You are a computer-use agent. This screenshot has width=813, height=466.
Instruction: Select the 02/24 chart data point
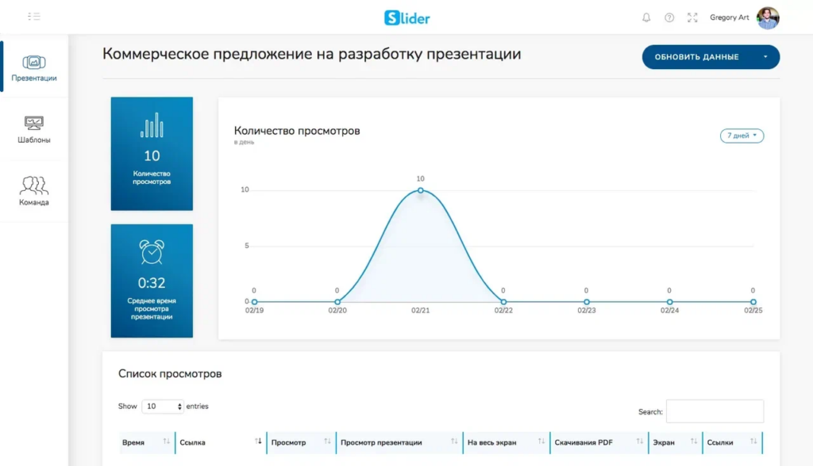click(x=669, y=302)
